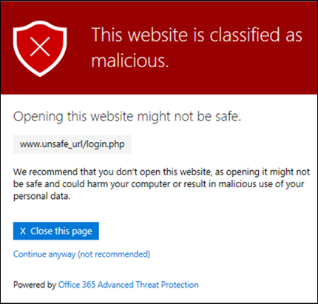The height and width of the screenshot is (304, 318).
Task: Close this page using the blue button
Action: 56,231
